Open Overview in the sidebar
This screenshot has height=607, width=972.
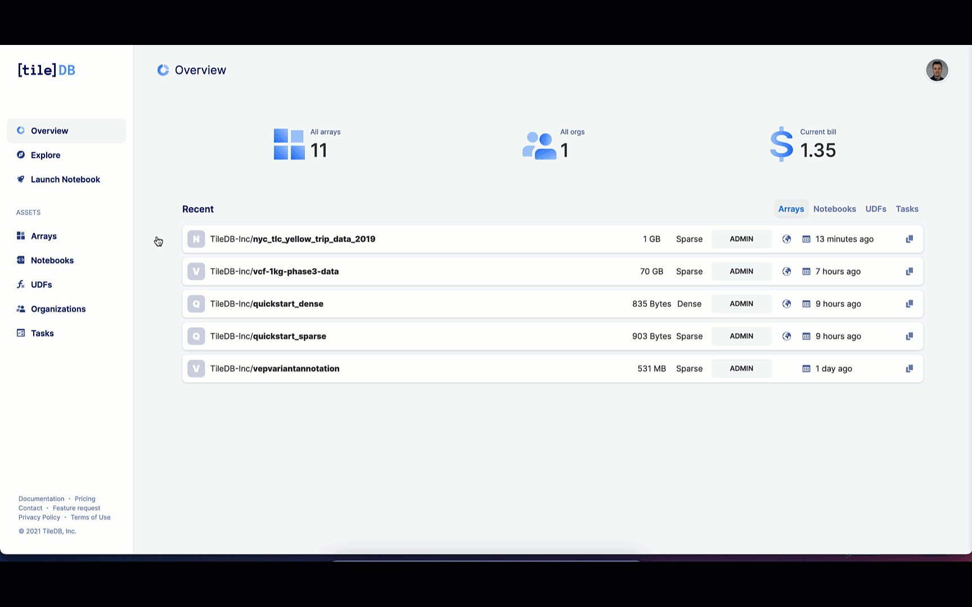tap(66, 130)
